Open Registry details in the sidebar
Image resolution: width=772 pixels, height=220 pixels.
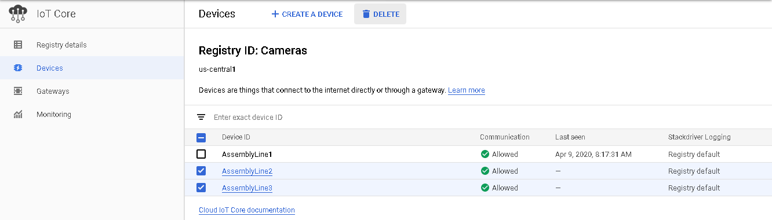[x=92, y=45]
